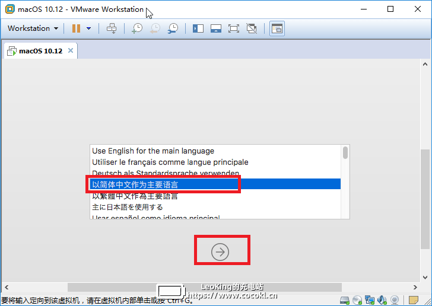Click the CD/DVD drive status icon

(x=357, y=300)
